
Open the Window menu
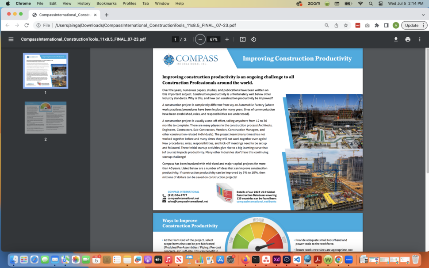(162, 4)
